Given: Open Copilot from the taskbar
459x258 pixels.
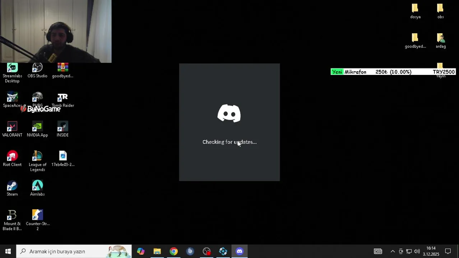Looking at the screenshot, I should [x=140, y=251].
